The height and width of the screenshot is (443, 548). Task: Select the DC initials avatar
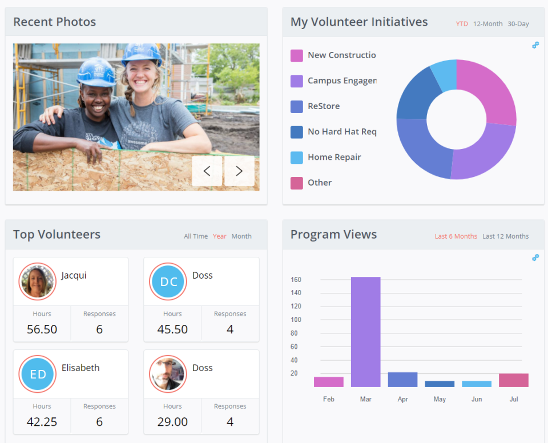(168, 281)
